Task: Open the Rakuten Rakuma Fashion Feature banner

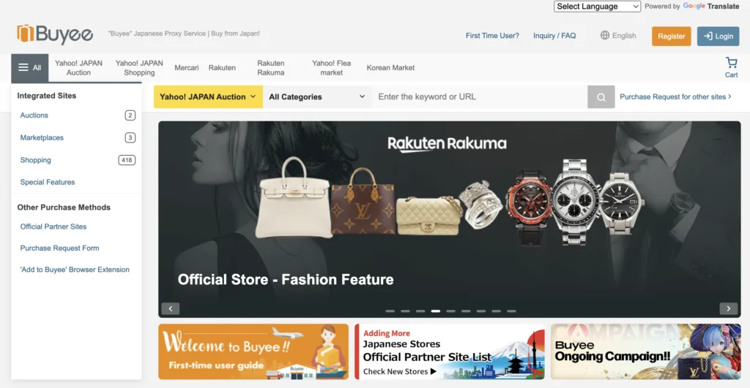Action: coord(450,219)
